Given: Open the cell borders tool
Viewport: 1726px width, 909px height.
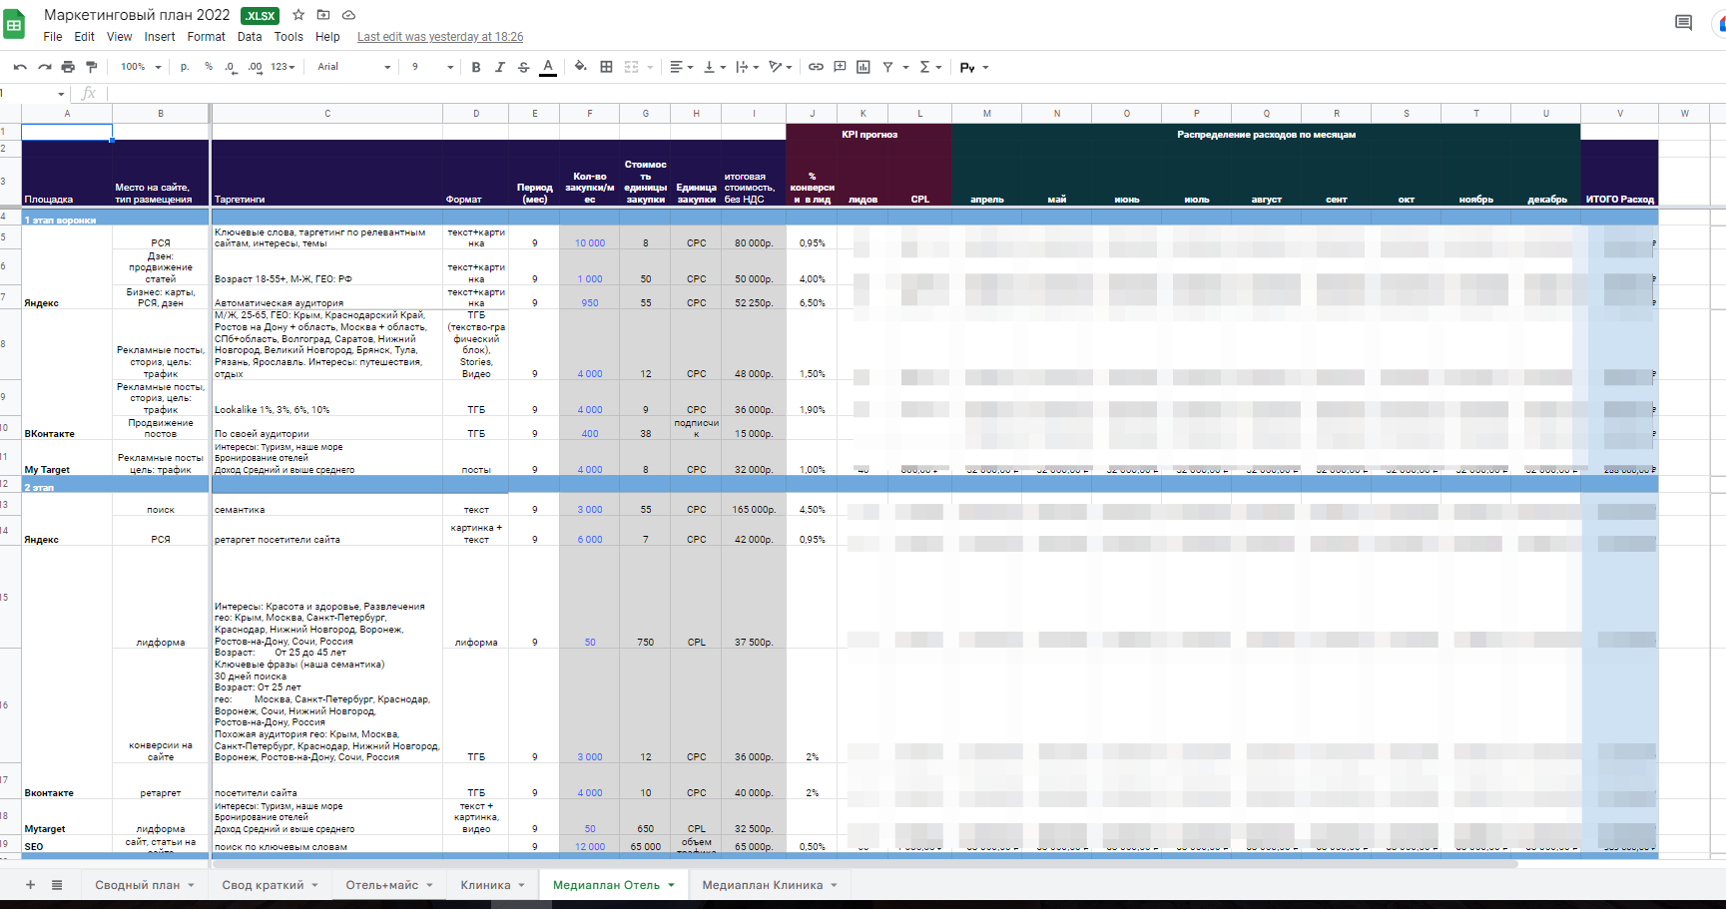Looking at the screenshot, I should (x=606, y=67).
